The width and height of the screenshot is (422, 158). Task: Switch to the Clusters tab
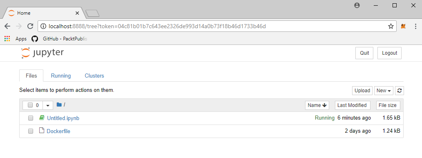94,76
